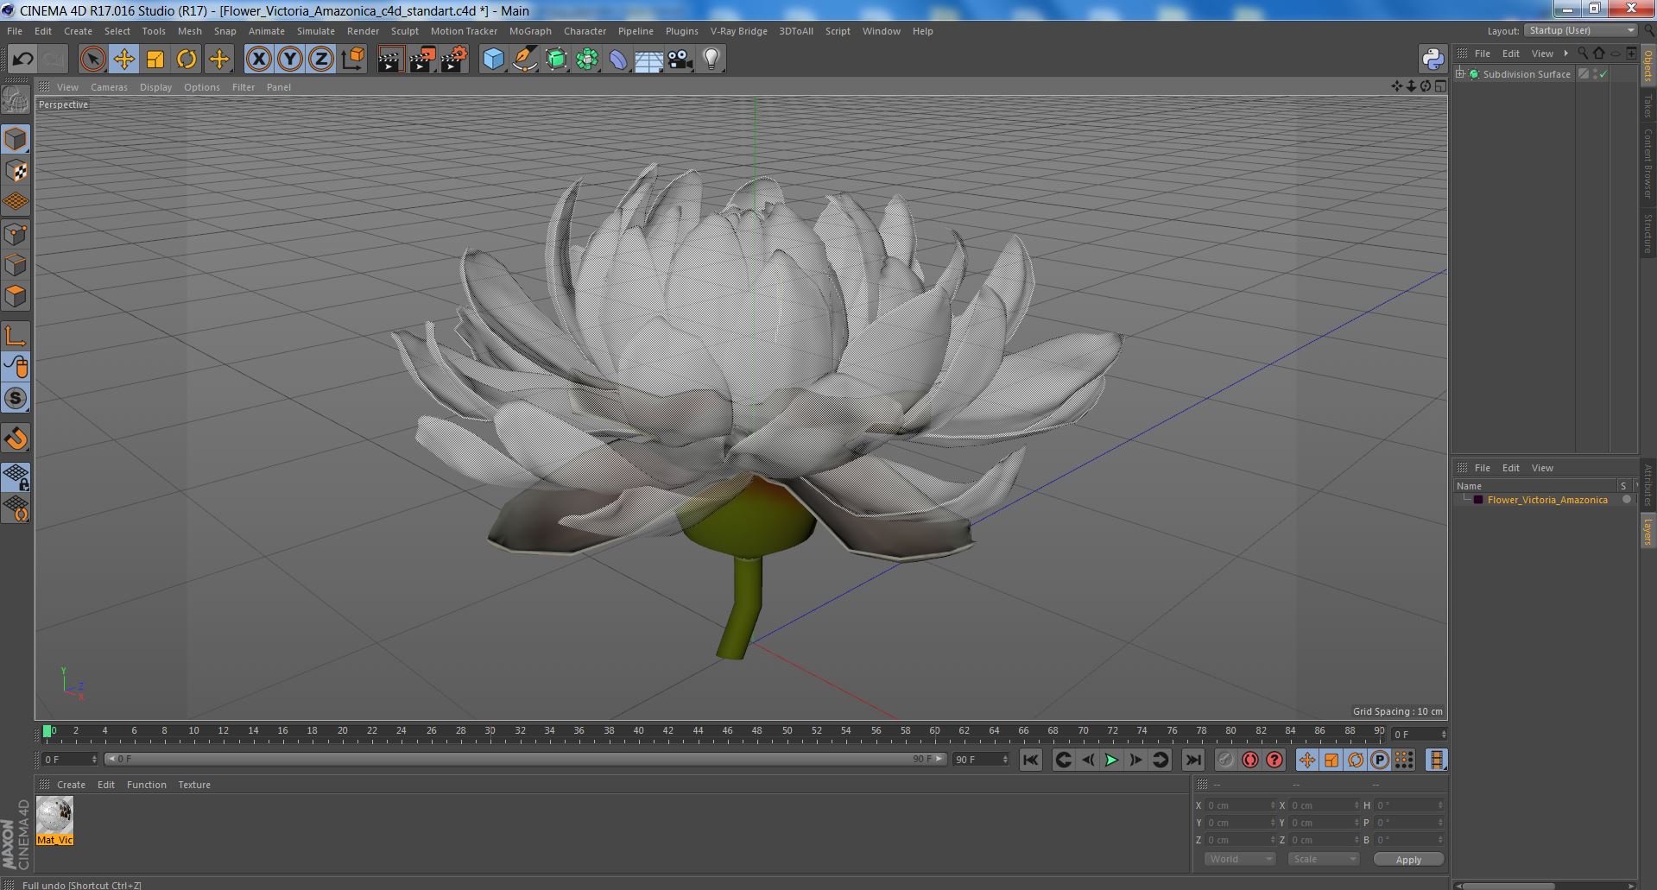Toggle Z axis lock
1657x890 pixels.
(x=321, y=59)
